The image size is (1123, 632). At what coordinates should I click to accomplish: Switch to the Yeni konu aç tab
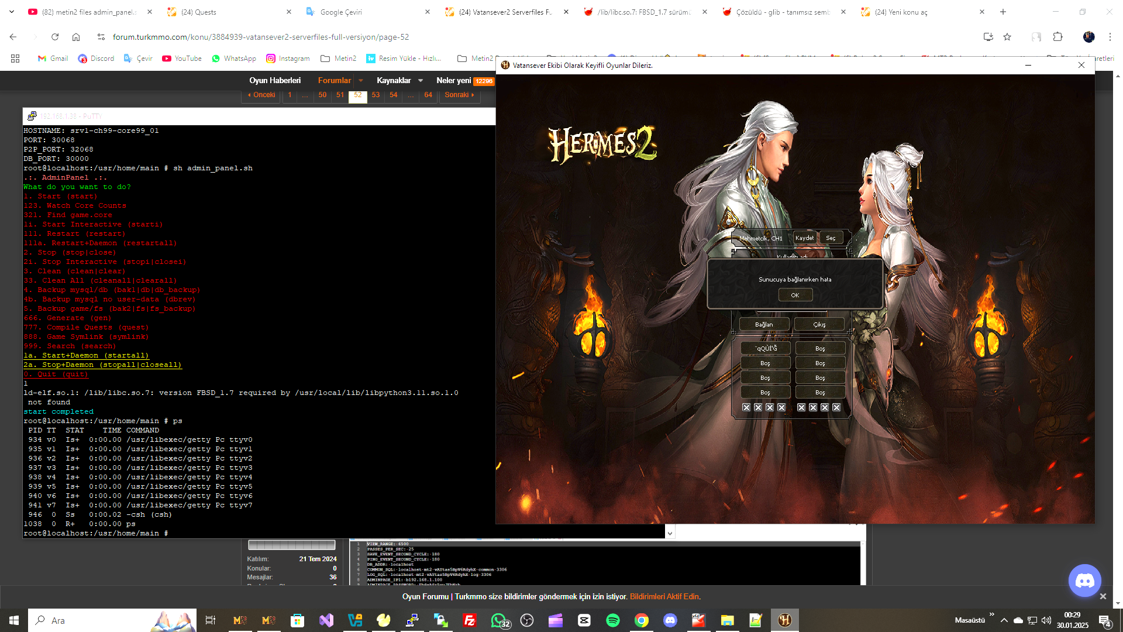click(922, 12)
